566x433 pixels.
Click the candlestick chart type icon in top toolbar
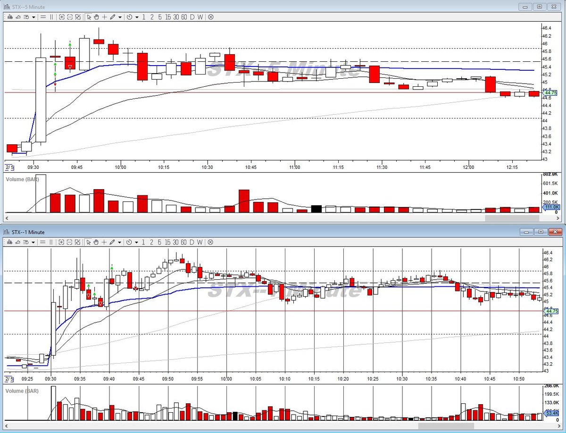click(x=10, y=17)
